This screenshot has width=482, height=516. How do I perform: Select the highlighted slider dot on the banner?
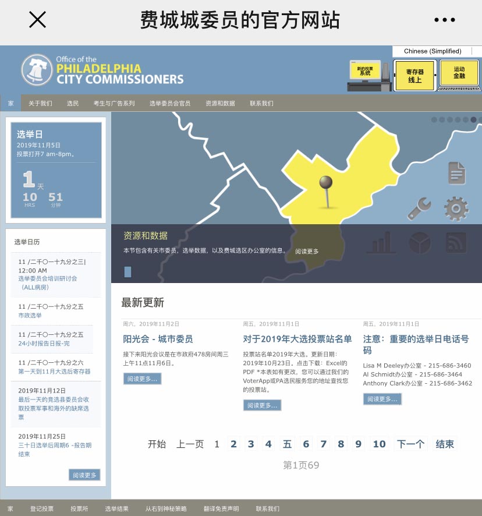coord(473,120)
